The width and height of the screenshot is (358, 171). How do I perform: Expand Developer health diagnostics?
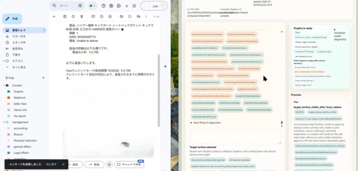pos(340,35)
